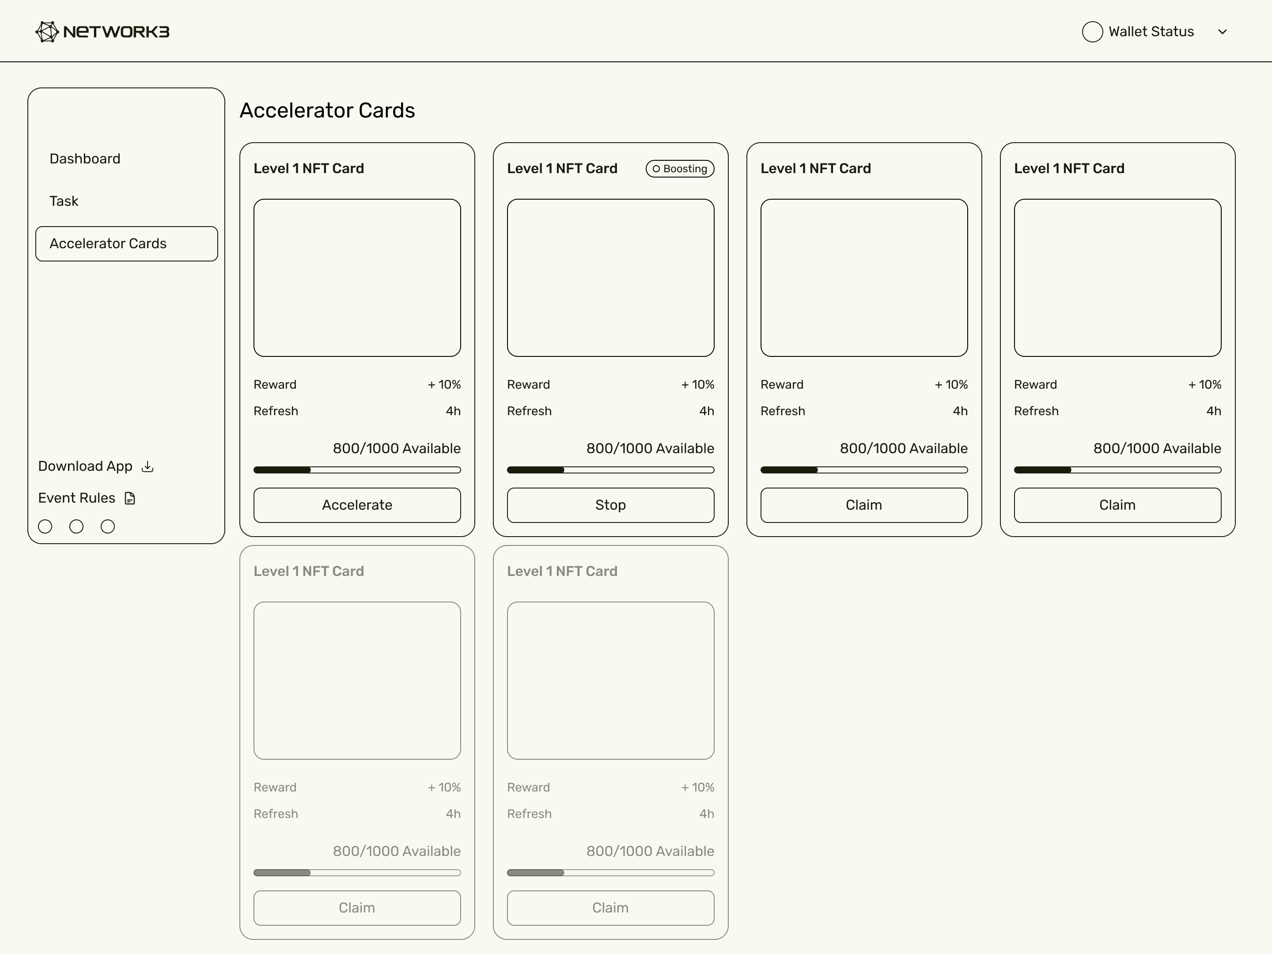Click the Boosting status badge
The width and height of the screenshot is (1272, 954).
pyautogui.click(x=680, y=168)
